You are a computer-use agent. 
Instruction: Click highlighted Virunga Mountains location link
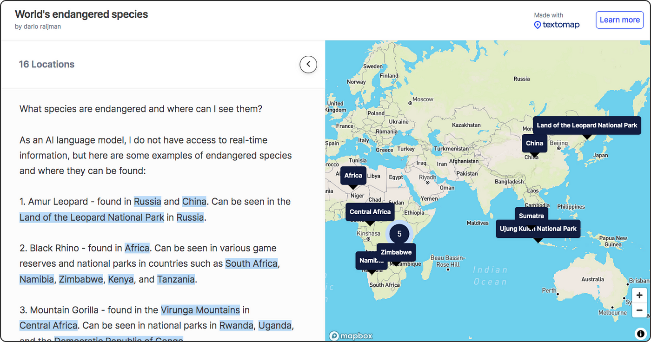200,310
